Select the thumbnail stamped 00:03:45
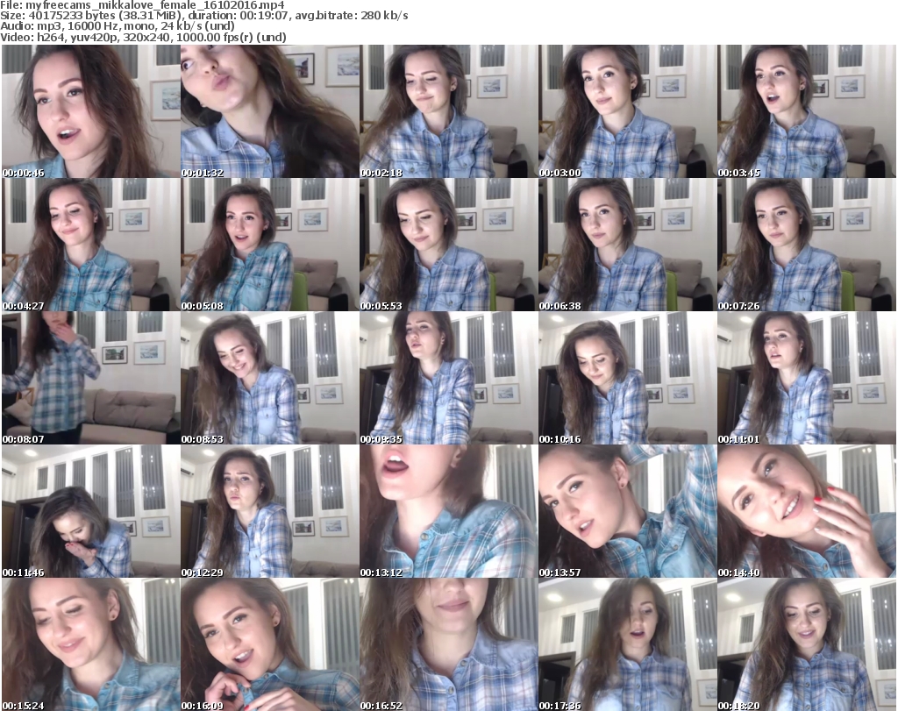898x711 pixels. 807,111
